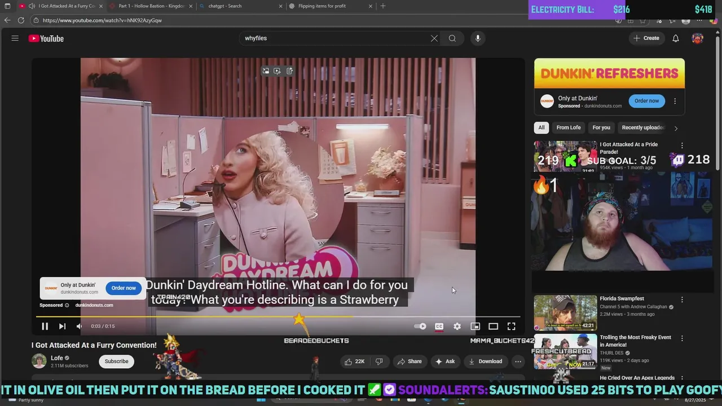
Task: Open more actions ellipsis under video
Action: pos(518,361)
